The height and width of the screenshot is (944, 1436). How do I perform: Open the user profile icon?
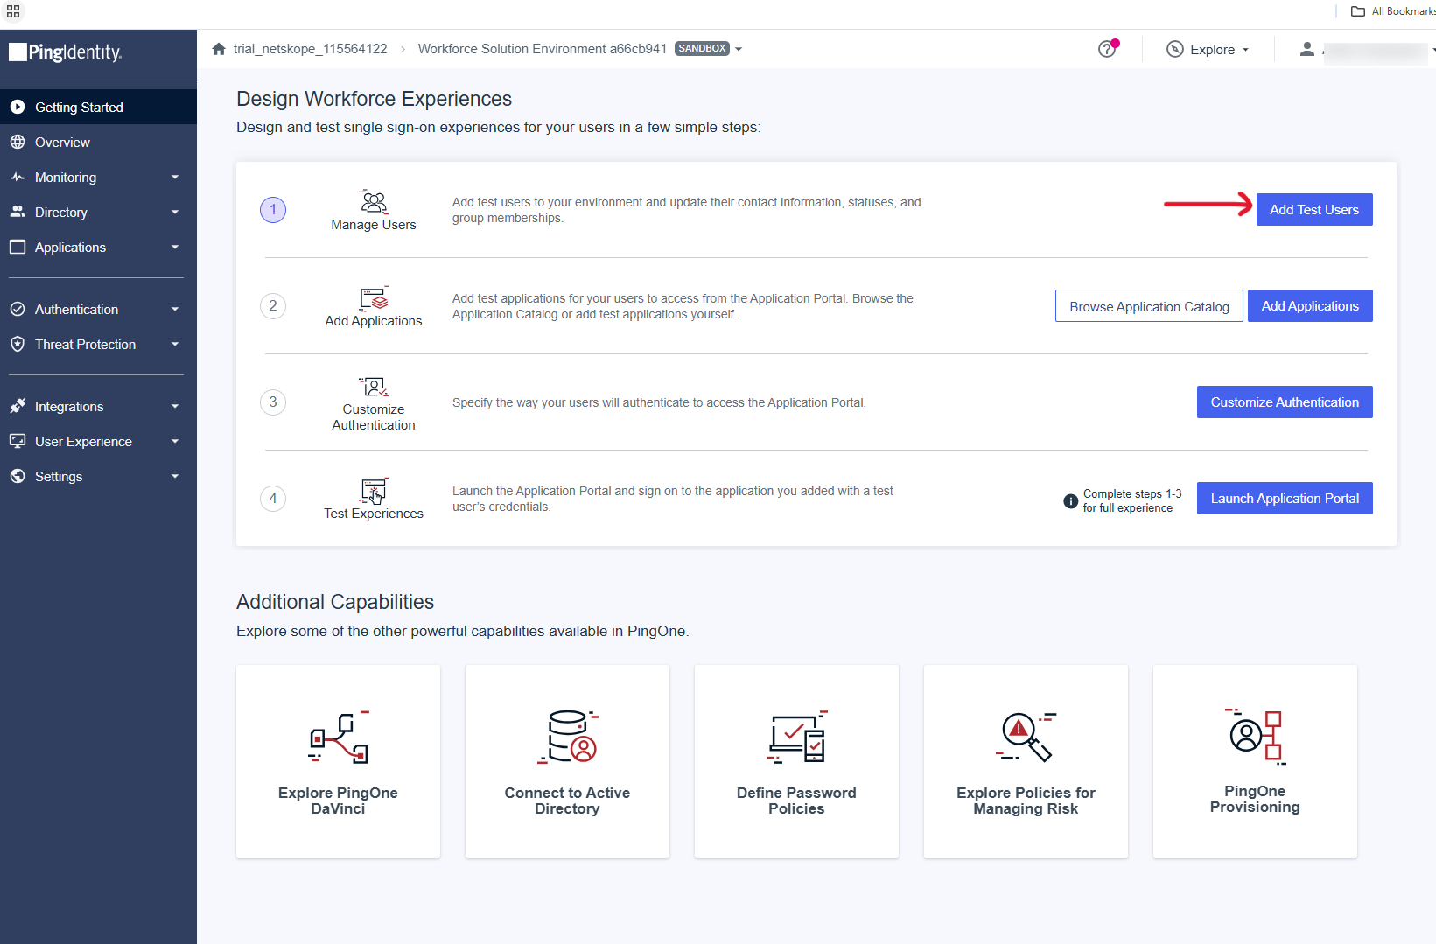click(x=1307, y=49)
